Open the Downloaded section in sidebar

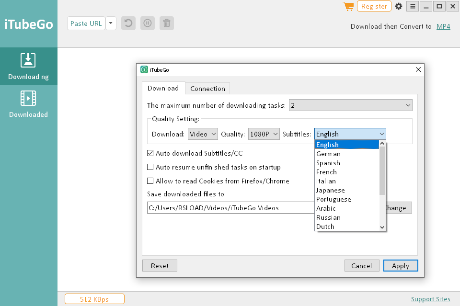pyautogui.click(x=28, y=104)
